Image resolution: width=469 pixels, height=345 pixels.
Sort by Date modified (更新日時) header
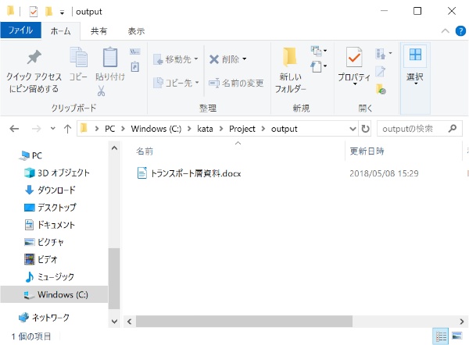367,151
